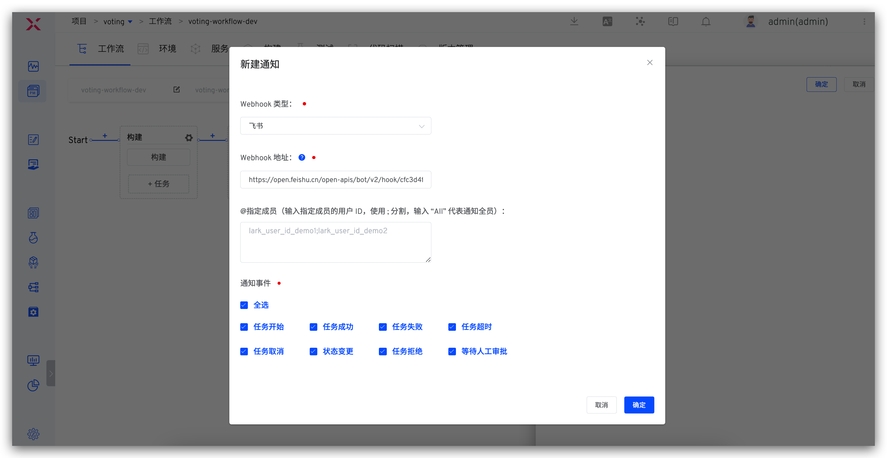The width and height of the screenshot is (887, 458).
Task: Open the pie chart statistics sidebar icon
Action: pos(33,385)
